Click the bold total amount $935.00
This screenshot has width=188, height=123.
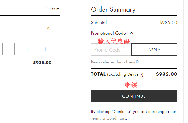[167, 74]
